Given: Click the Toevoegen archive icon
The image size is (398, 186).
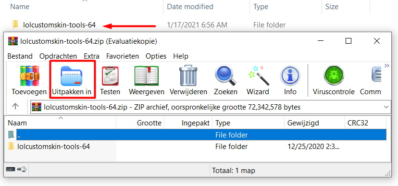Looking at the screenshot, I should [x=29, y=75].
